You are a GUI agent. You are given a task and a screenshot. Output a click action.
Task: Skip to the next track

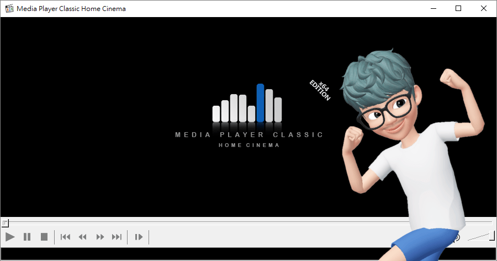point(117,237)
